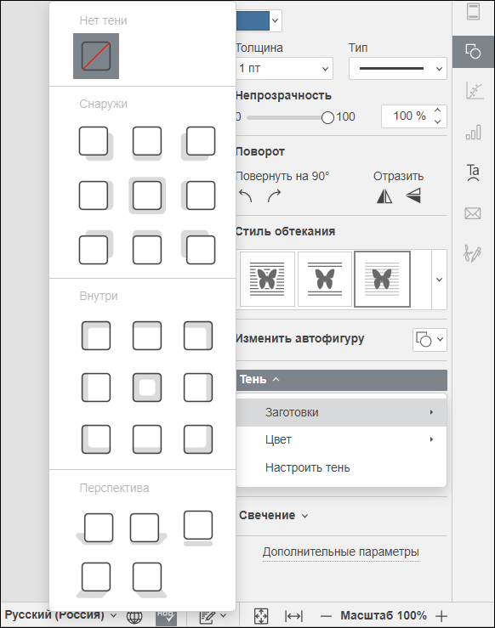Flip the shape horizontally
Screen dimensions: 495x628
pyautogui.click(x=384, y=195)
